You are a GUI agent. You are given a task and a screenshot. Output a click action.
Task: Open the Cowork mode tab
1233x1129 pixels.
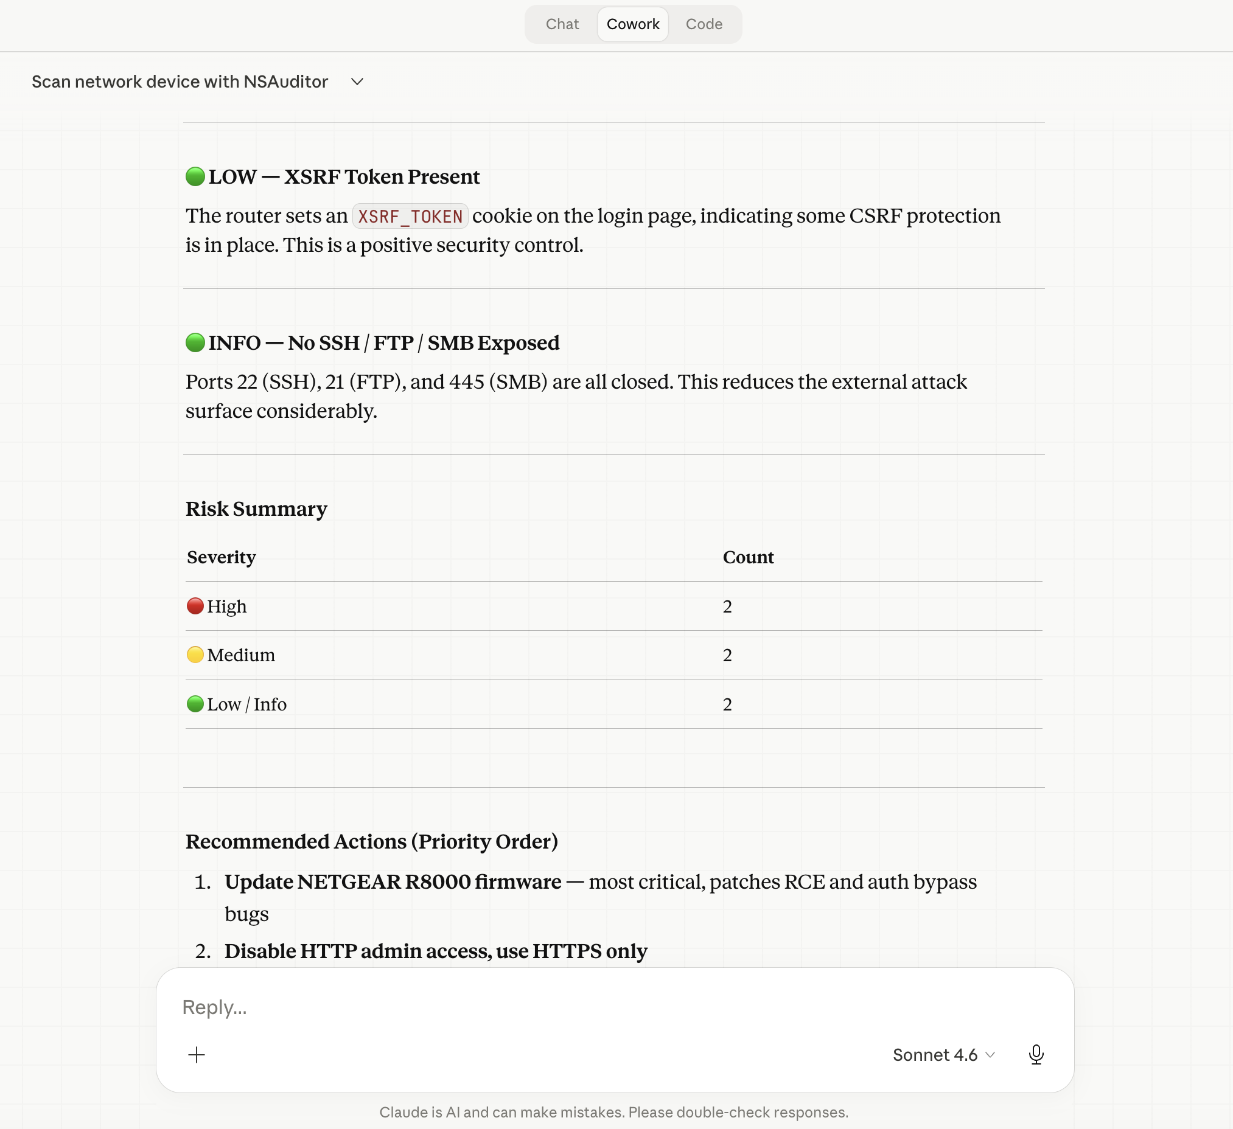point(632,24)
